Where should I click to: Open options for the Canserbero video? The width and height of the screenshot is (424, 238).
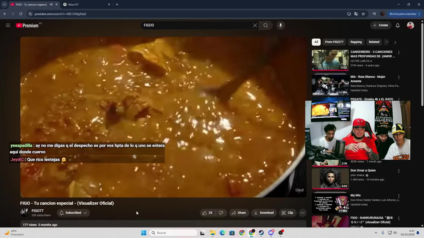tap(399, 53)
